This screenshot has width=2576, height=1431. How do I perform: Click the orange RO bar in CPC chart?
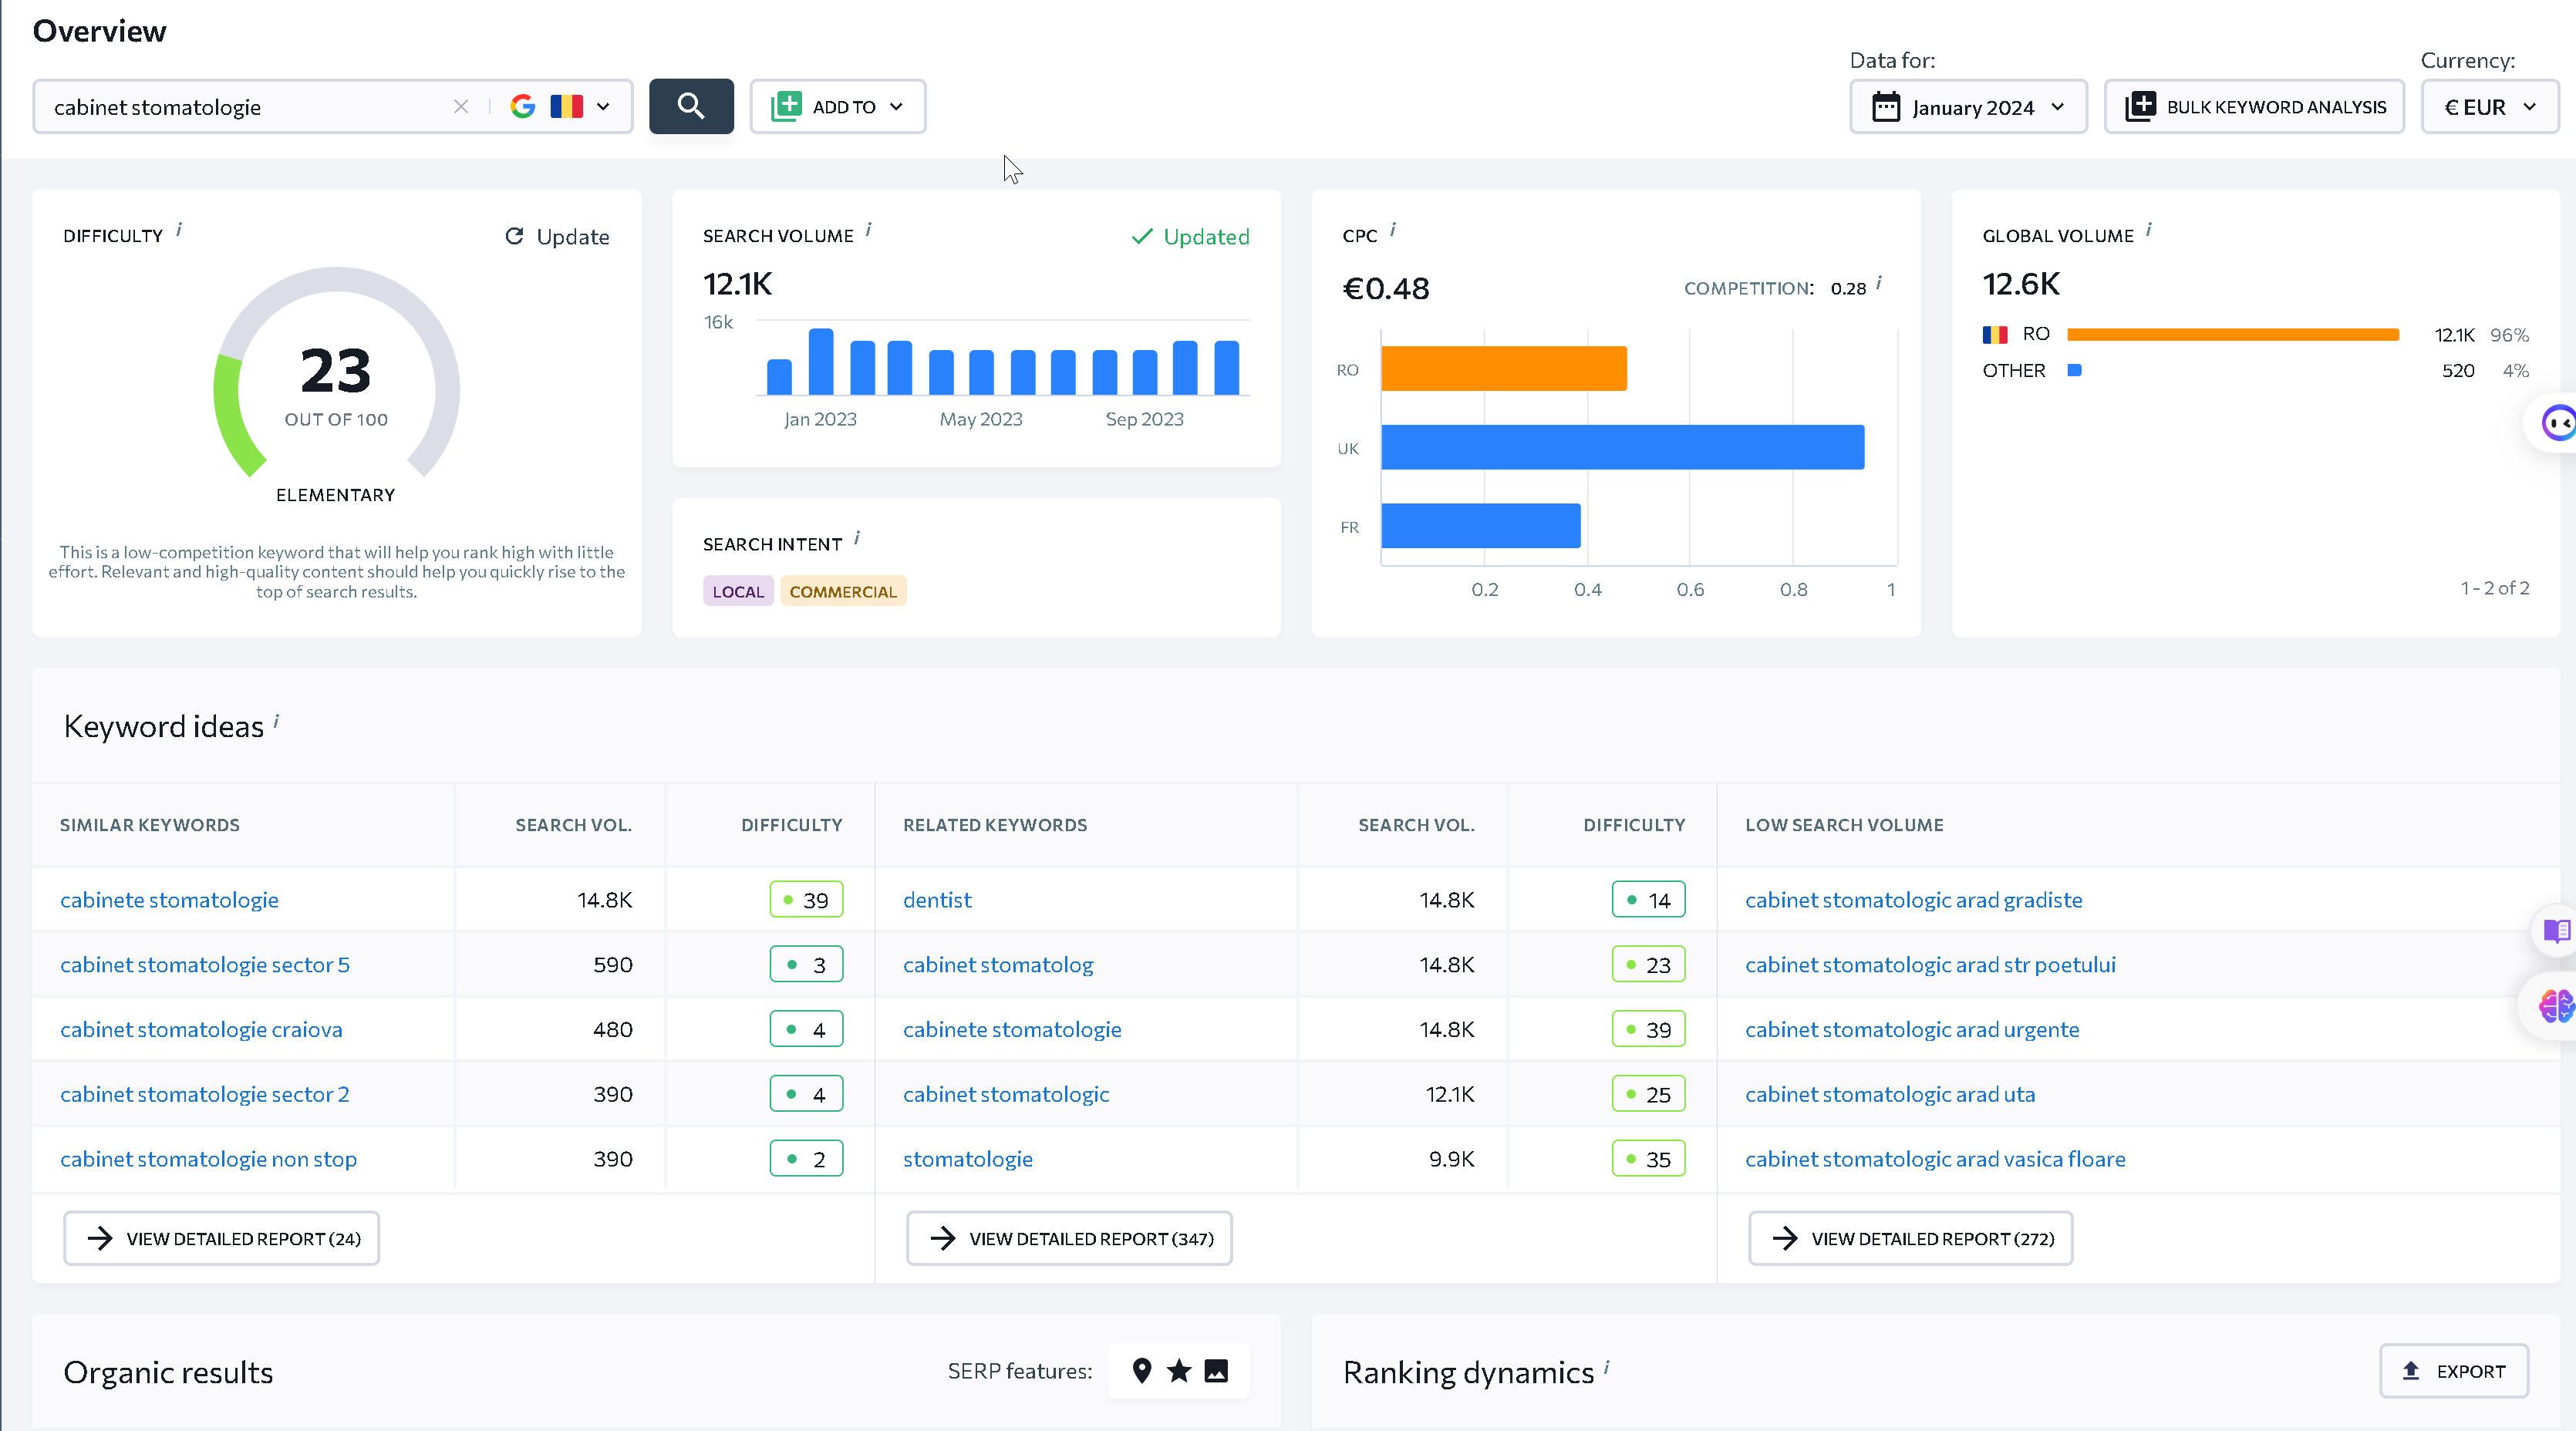[1504, 369]
